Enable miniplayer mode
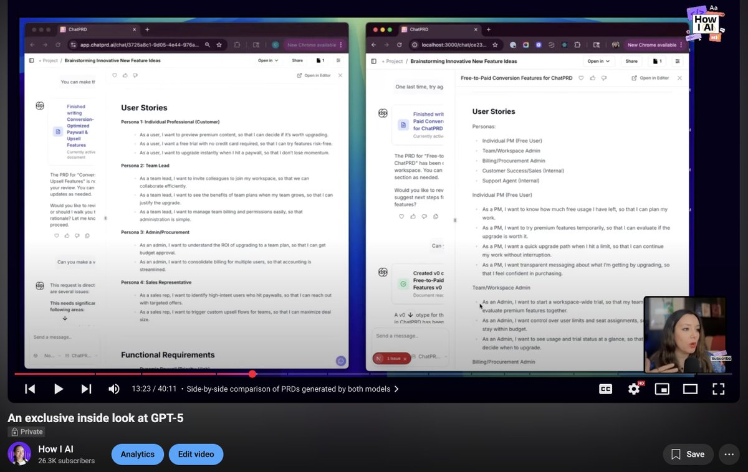 point(662,389)
